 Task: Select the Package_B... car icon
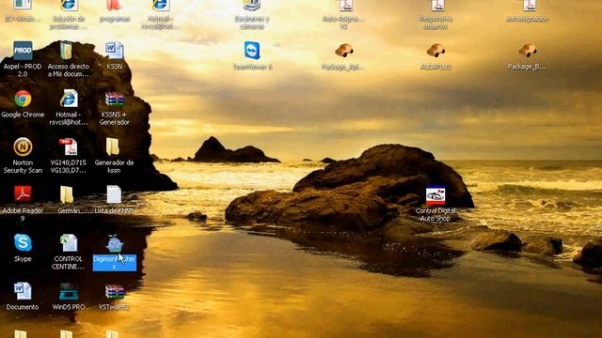tap(528, 51)
